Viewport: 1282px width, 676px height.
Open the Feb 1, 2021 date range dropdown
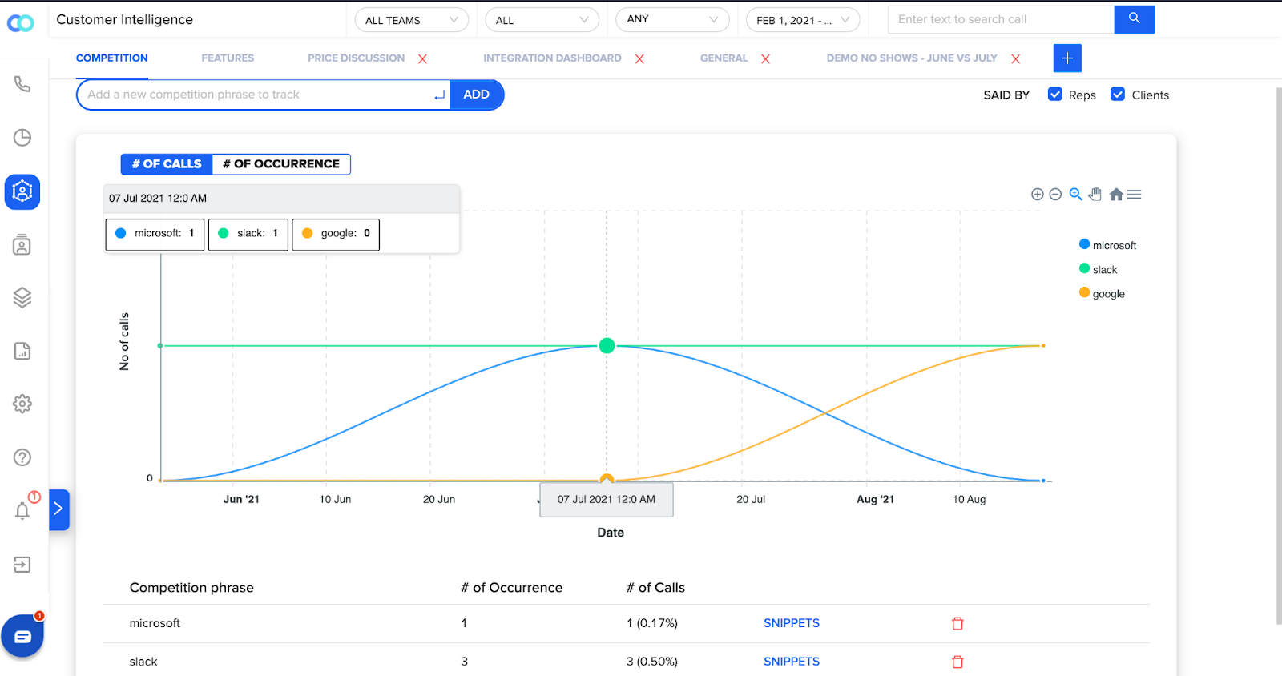pyautogui.click(x=803, y=20)
